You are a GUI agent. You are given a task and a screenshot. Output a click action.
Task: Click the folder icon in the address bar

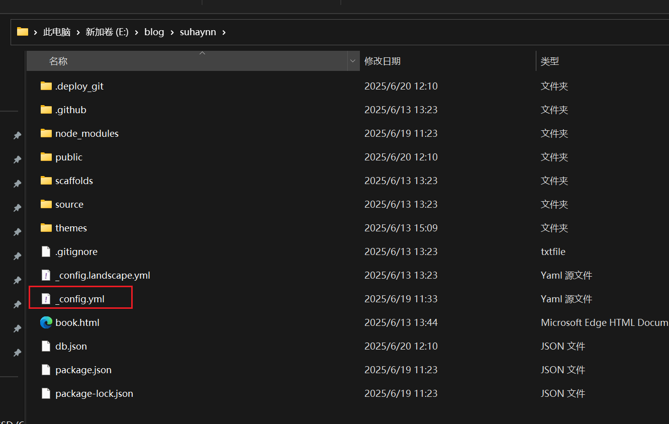pos(23,32)
